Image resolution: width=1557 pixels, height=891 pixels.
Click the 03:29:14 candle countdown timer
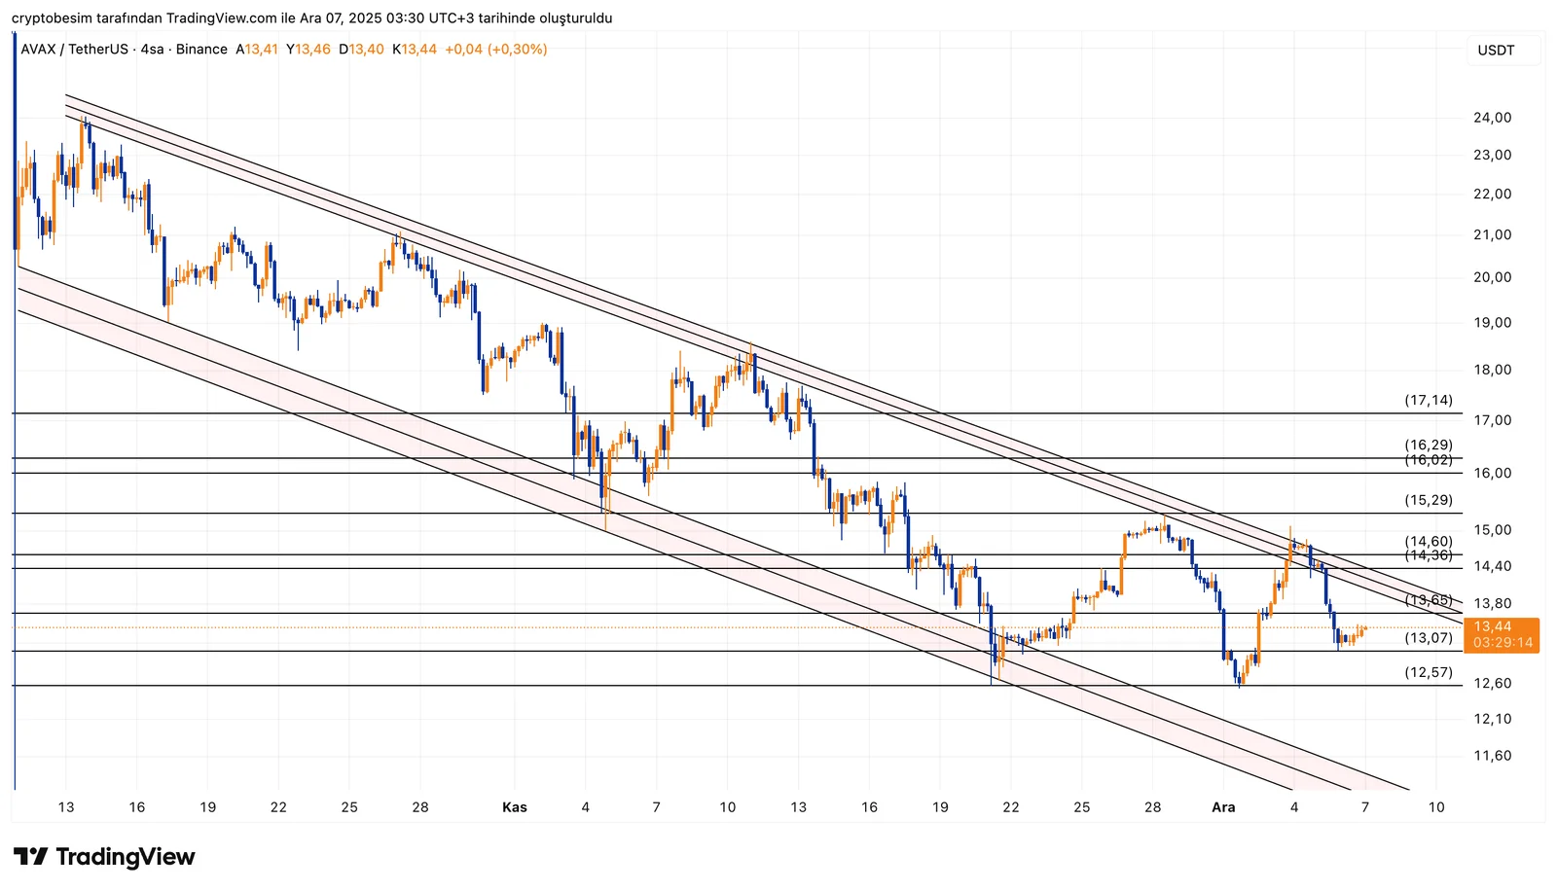(1502, 643)
